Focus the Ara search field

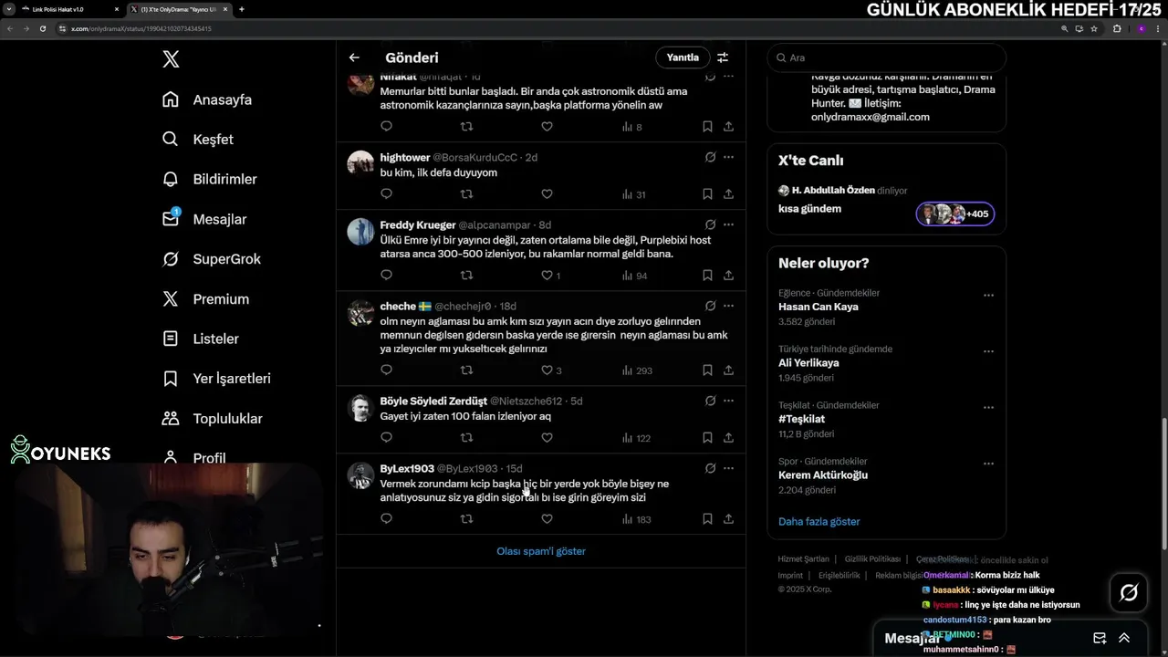click(x=886, y=57)
